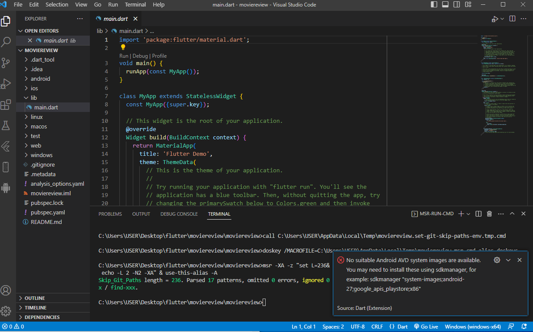The width and height of the screenshot is (533, 332).
Task: Switch to the OUTPUT tab
Action: [x=141, y=214]
